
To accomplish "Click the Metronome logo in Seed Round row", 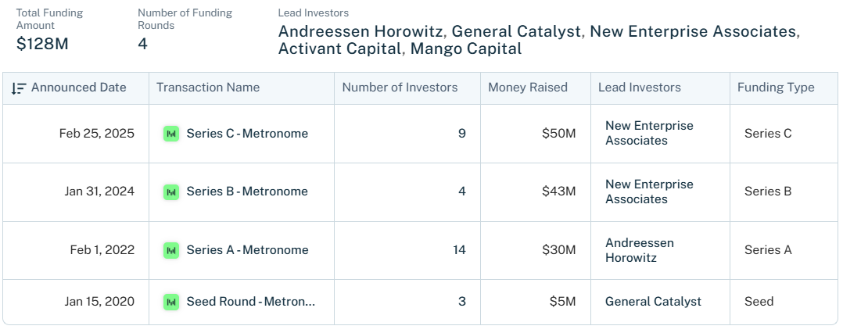I will [x=171, y=302].
